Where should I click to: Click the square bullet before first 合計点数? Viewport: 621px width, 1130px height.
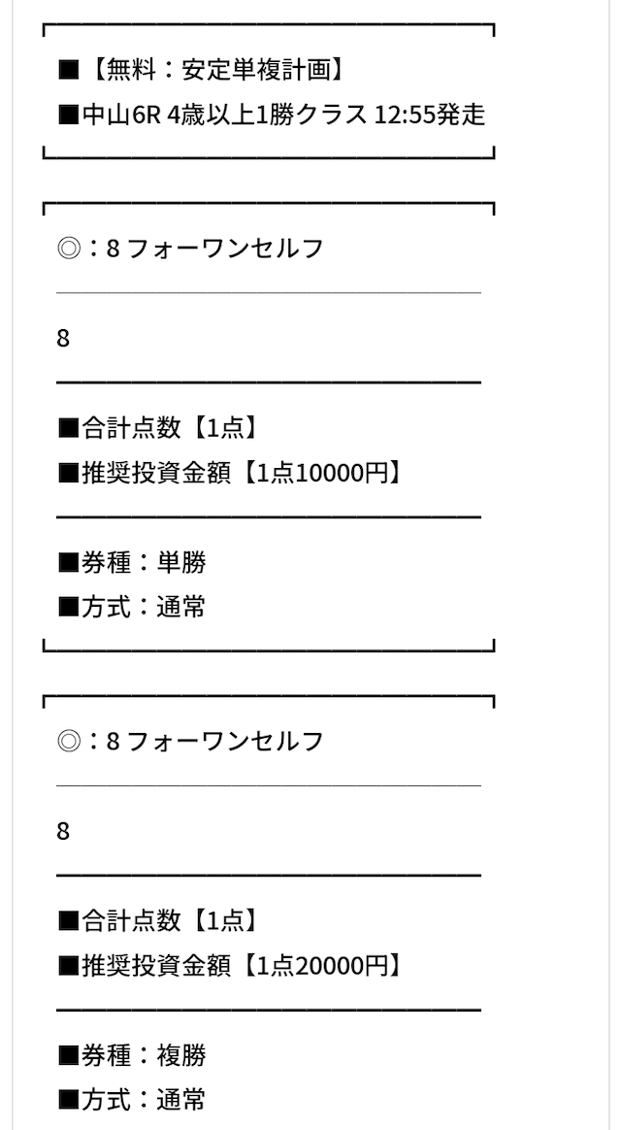[69, 428]
